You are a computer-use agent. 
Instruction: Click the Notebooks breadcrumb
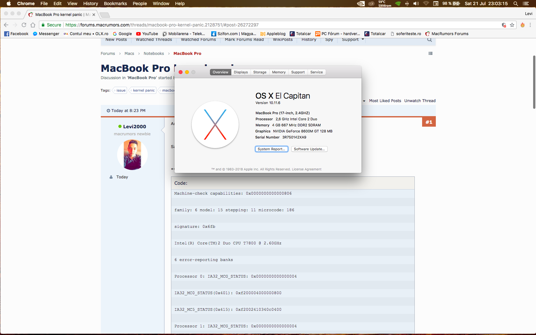(154, 54)
